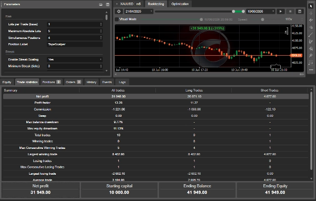Click the All trades column header

(x=118, y=91)
